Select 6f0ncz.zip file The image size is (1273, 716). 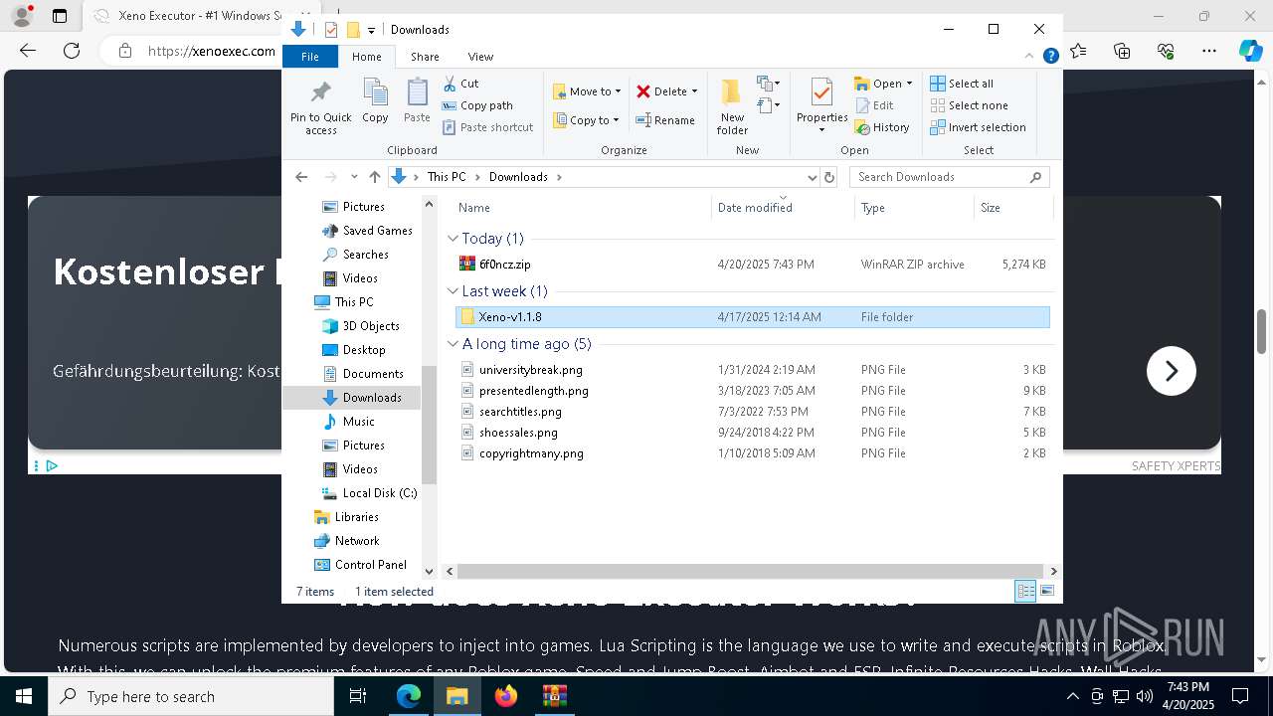[752, 265]
